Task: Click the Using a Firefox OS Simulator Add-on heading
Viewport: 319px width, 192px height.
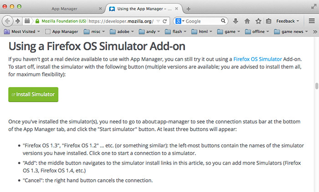Action: (97, 46)
